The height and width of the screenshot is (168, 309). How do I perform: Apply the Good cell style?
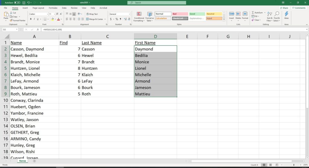[197, 14]
